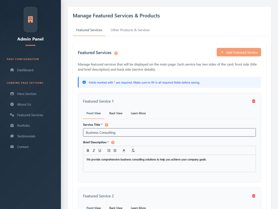The height and width of the screenshot is (209, 278).
Task: Open the Hero Section page
Action: pyautogui.click(x=27, y=94)
